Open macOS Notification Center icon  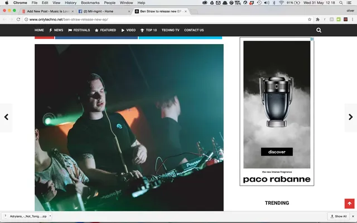point(349,3)
